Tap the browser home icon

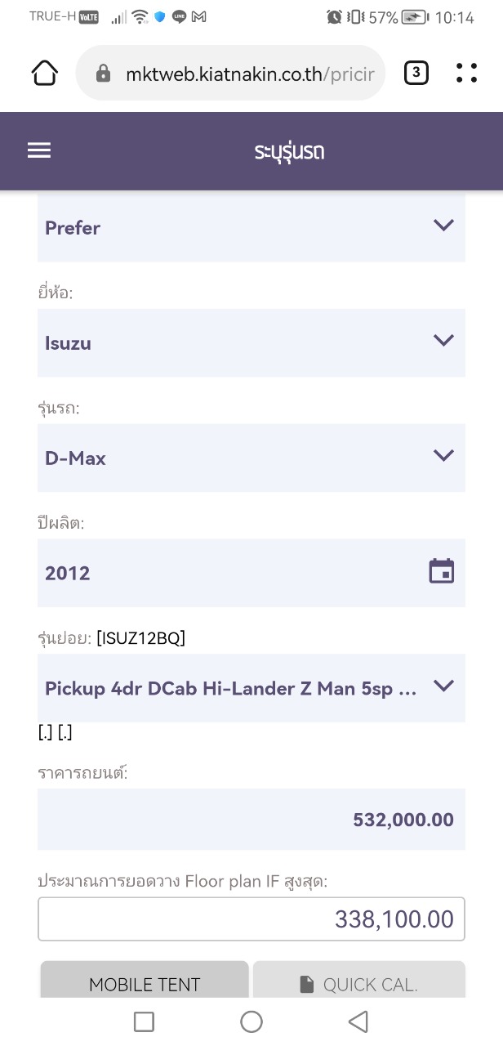point(45,74)
